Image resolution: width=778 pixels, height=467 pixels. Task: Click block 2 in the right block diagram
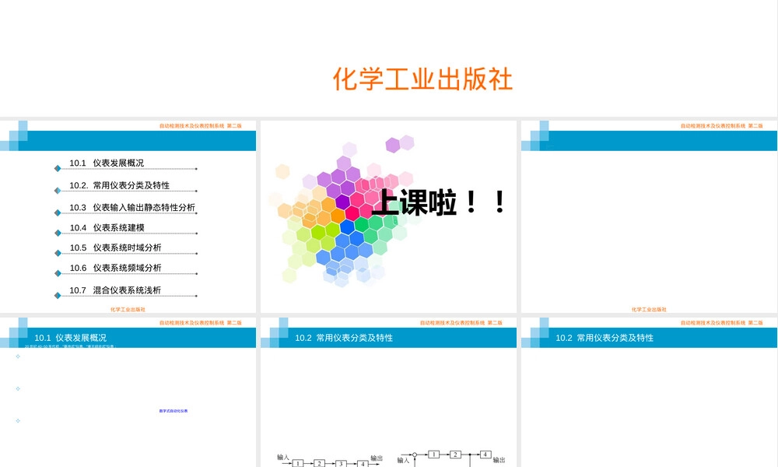[455, 454]
